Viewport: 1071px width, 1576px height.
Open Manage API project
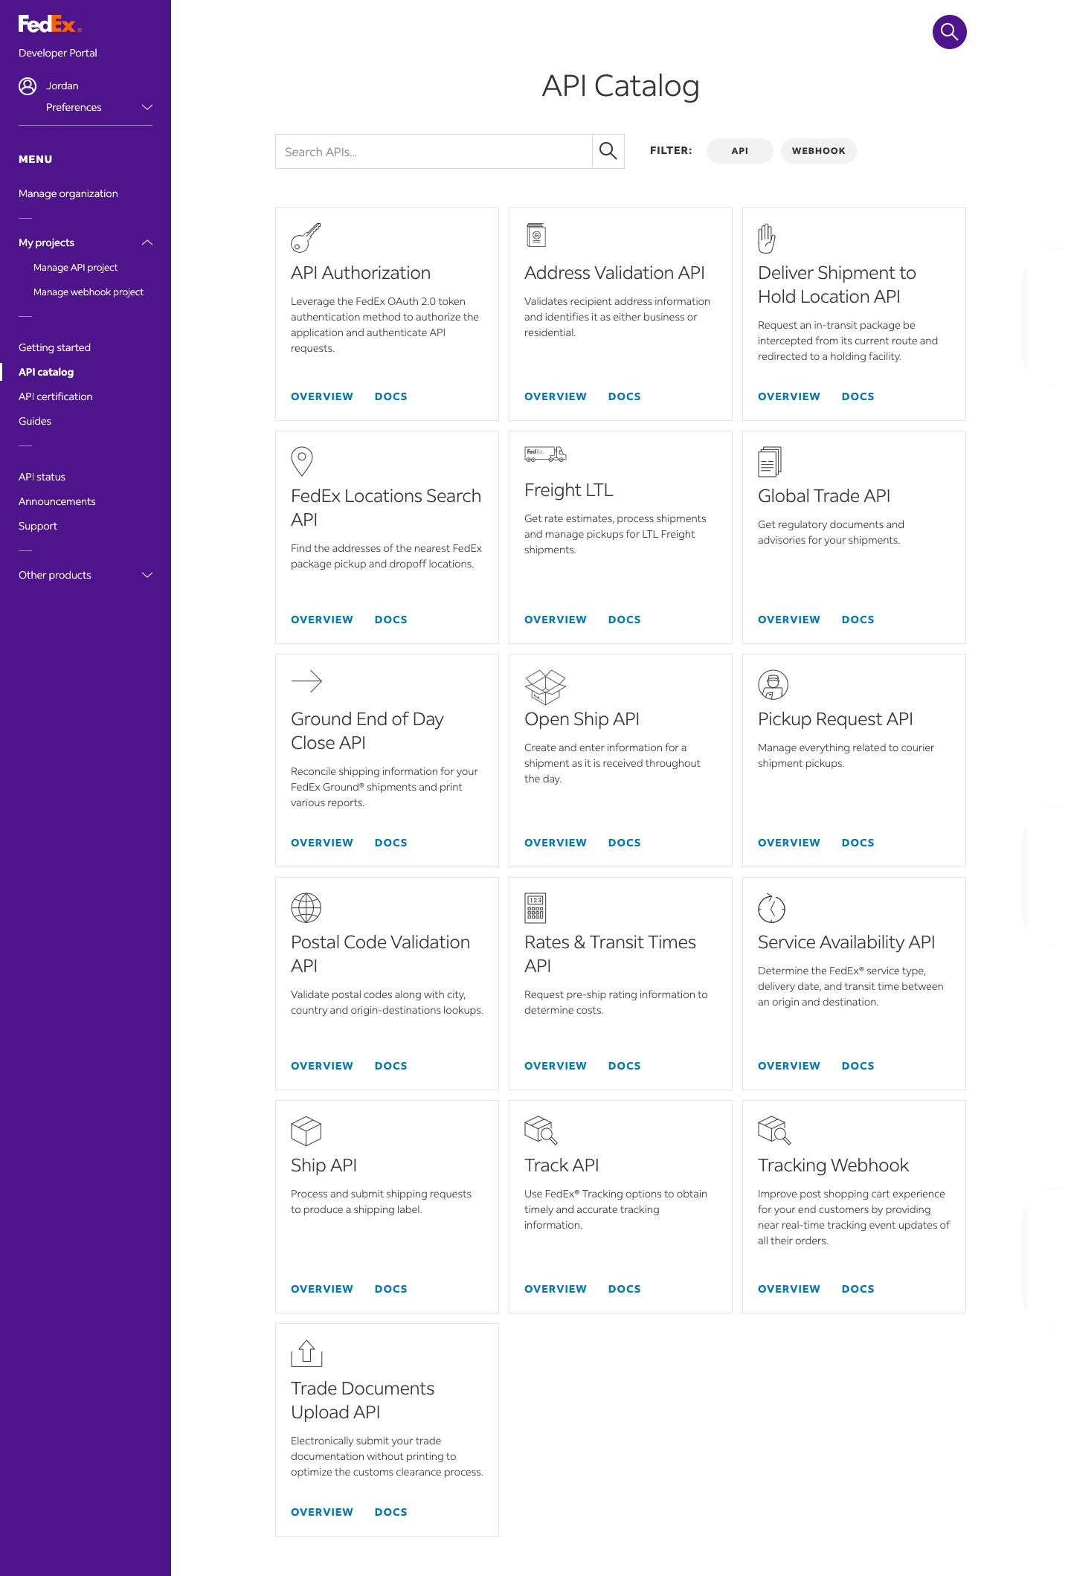pyautogui.click(x=75, y=268)
